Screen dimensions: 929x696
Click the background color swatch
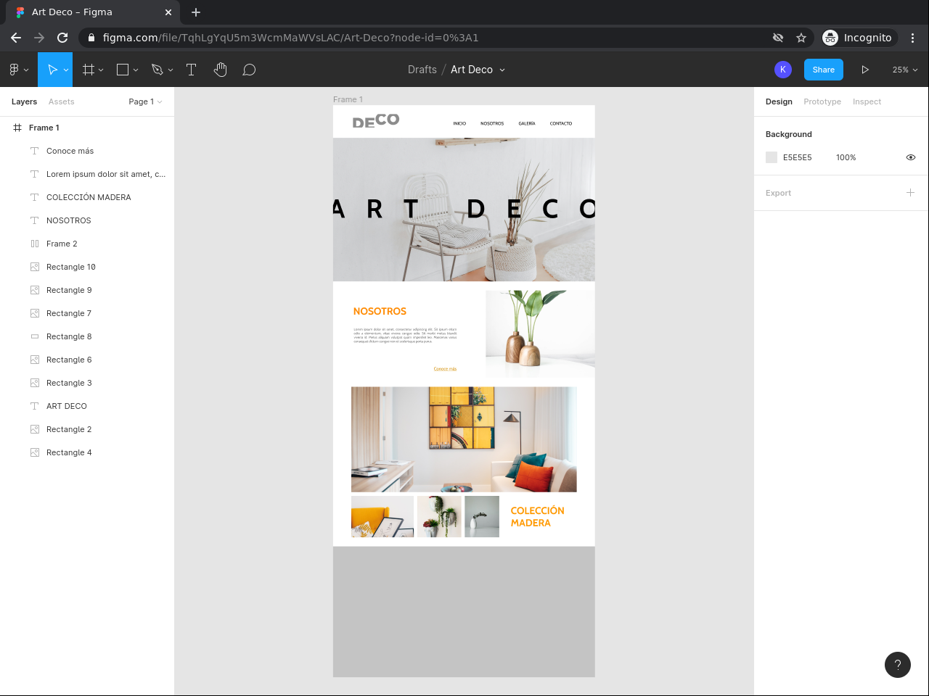772,157
